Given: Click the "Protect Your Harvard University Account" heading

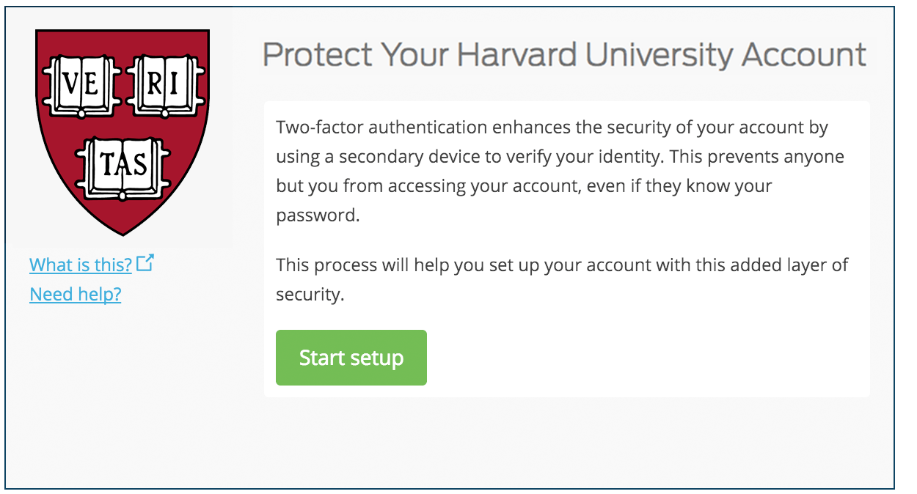Looking at the screenshot, I should point(564,56).
